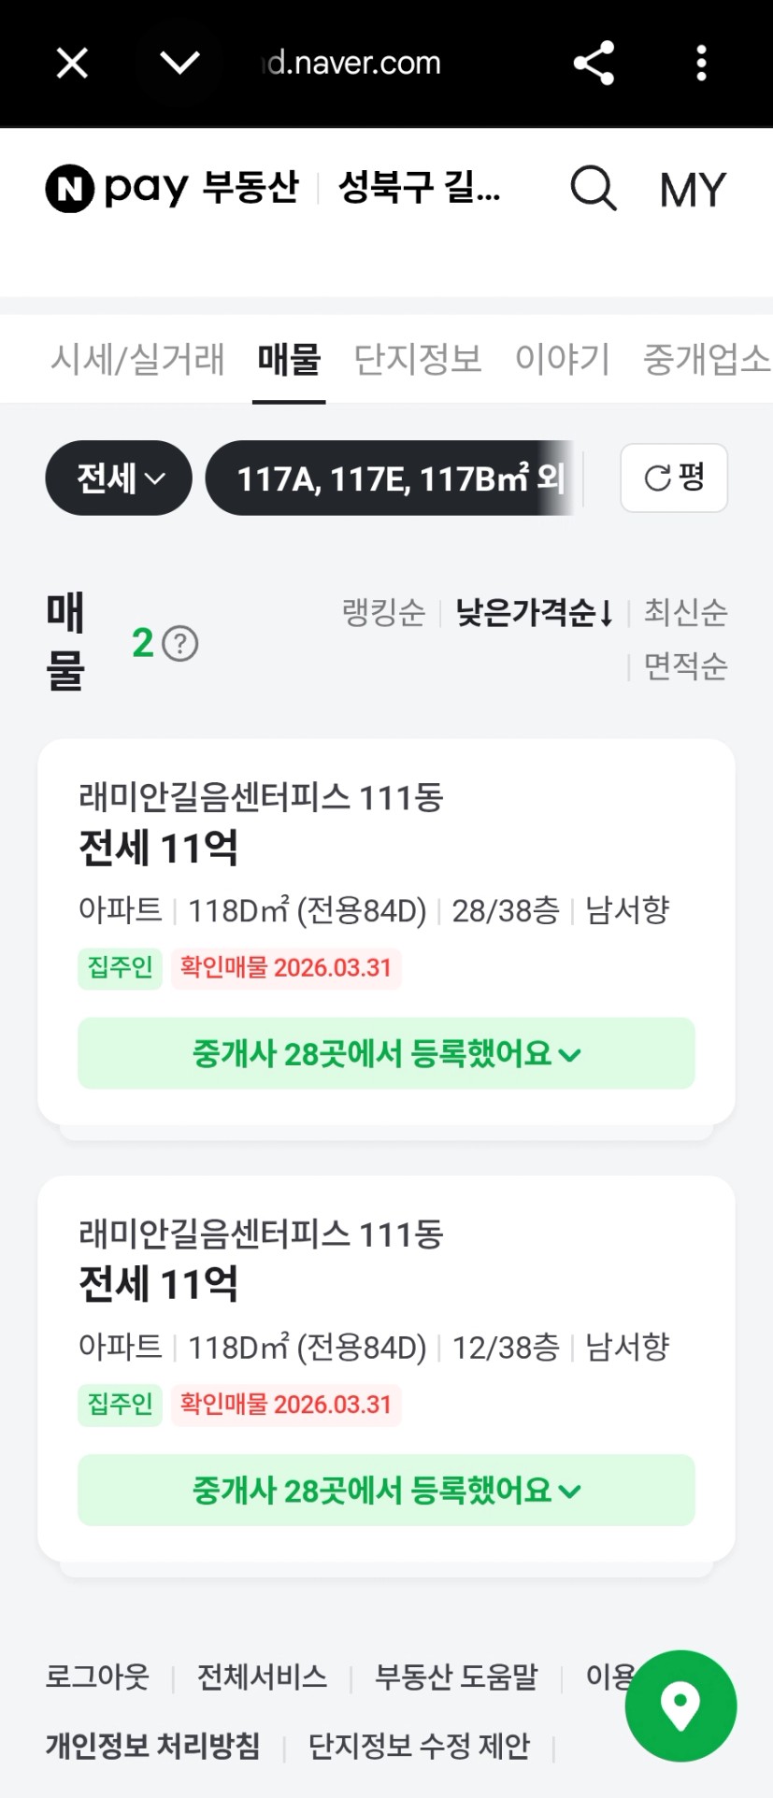Open MY page link

[x=693, y=190]
